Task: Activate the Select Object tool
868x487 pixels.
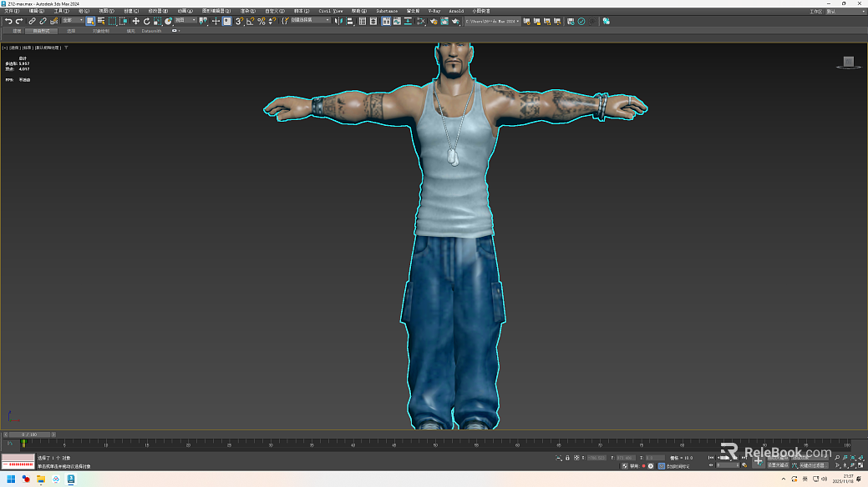Action: [90, 21]
